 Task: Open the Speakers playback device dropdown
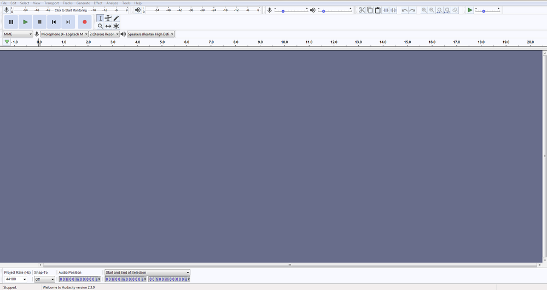[151, 34]
